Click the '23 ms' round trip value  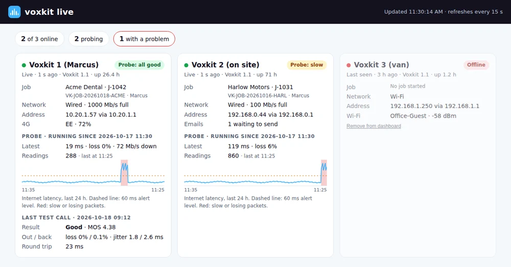(74, 247)
